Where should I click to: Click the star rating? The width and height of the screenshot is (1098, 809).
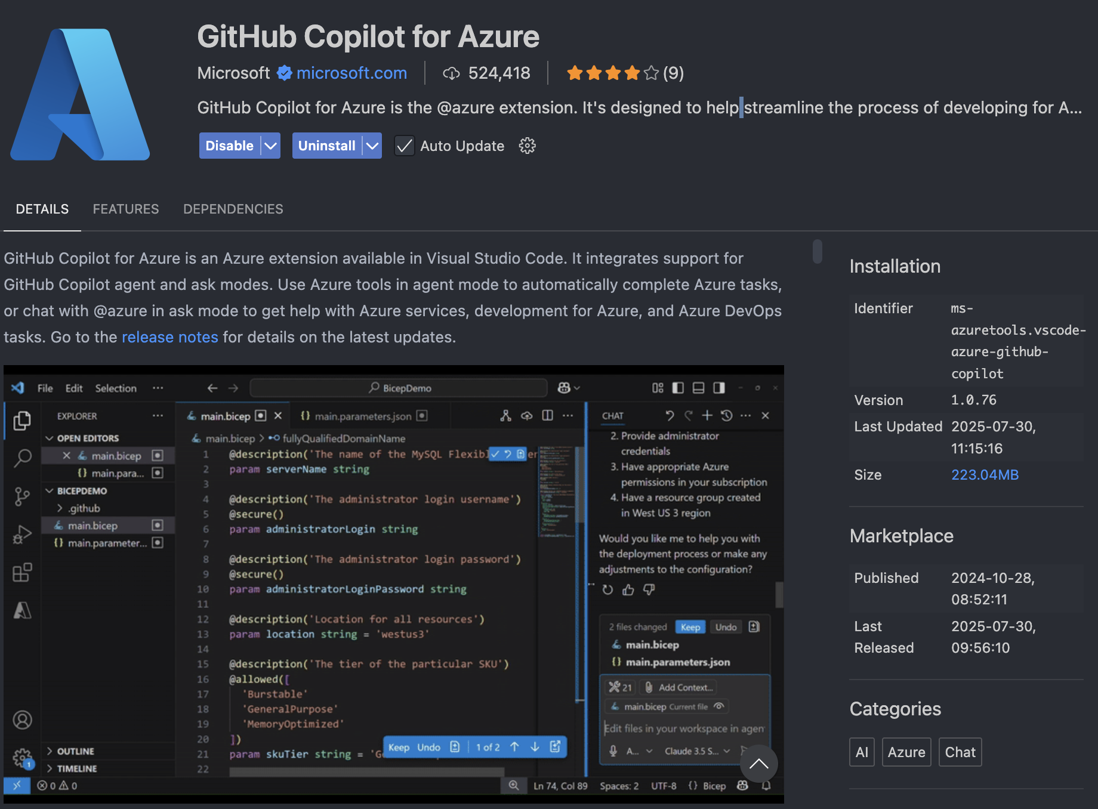click(x=612, y=73)
